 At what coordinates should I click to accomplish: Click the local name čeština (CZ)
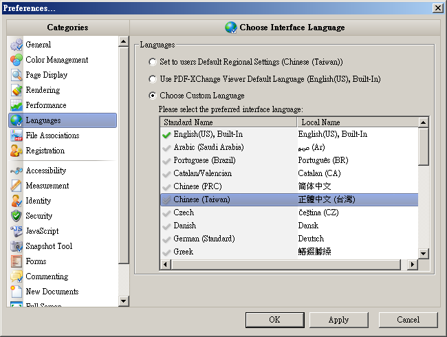318,213
